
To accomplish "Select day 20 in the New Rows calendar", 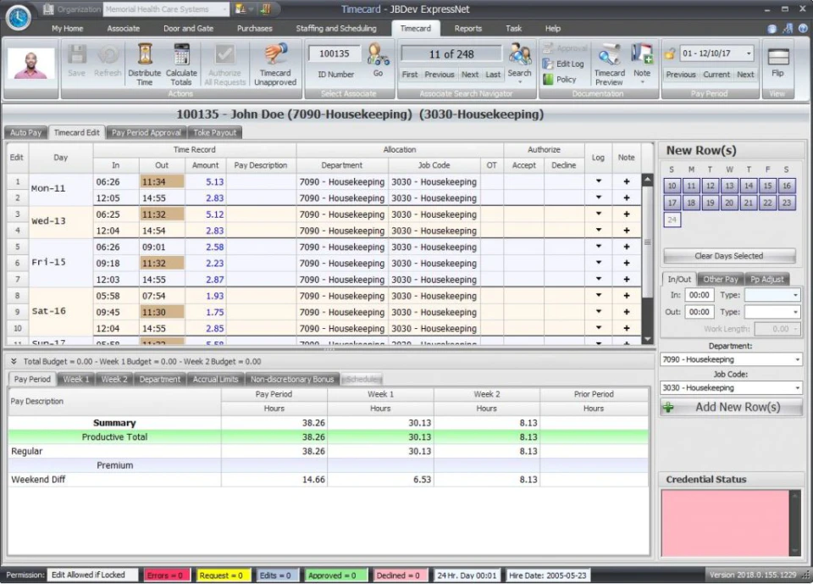I will pos(729,203).
